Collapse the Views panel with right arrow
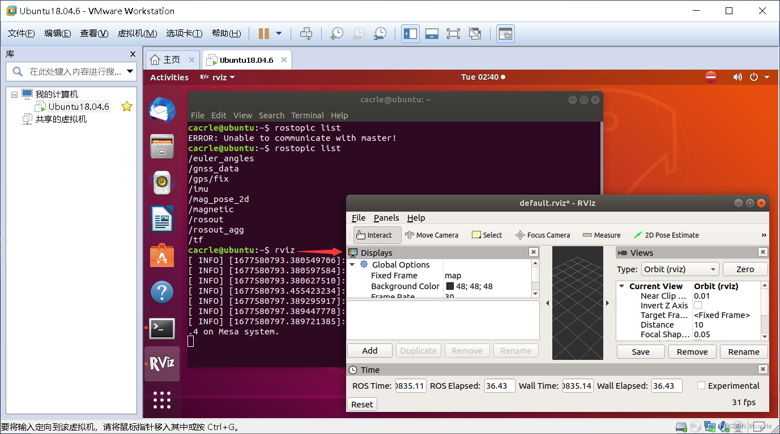780x434 pixels. tap(607, 303)
